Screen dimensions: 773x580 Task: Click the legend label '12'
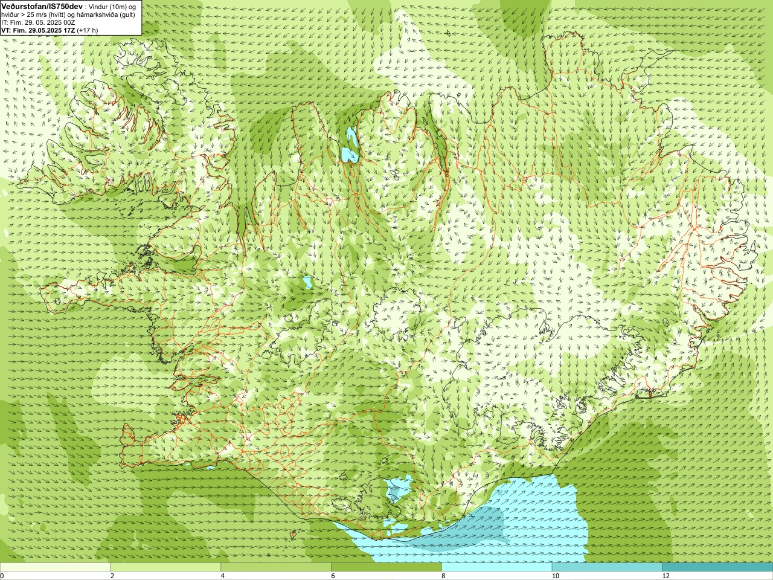click(666, 576)
